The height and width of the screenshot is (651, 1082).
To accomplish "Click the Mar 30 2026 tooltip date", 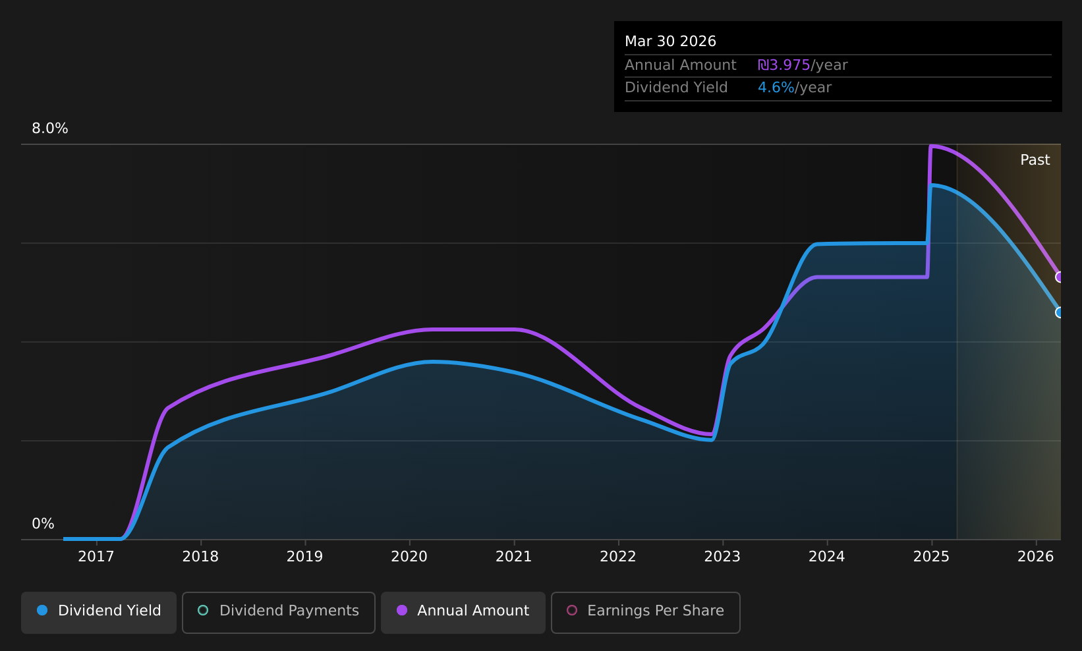I will [x=670, y=42].
